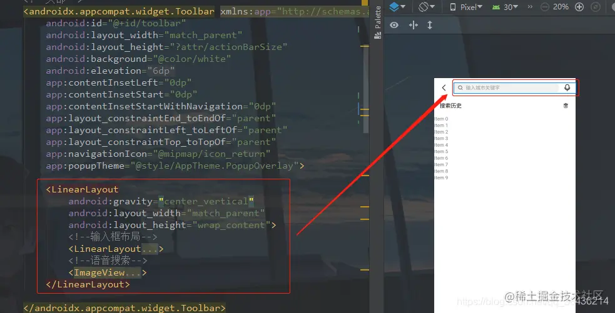The height and width of the screenshot is (313, 615).
Task: Click the closing </LinearLayout> tag
Action: pos(88,284)
